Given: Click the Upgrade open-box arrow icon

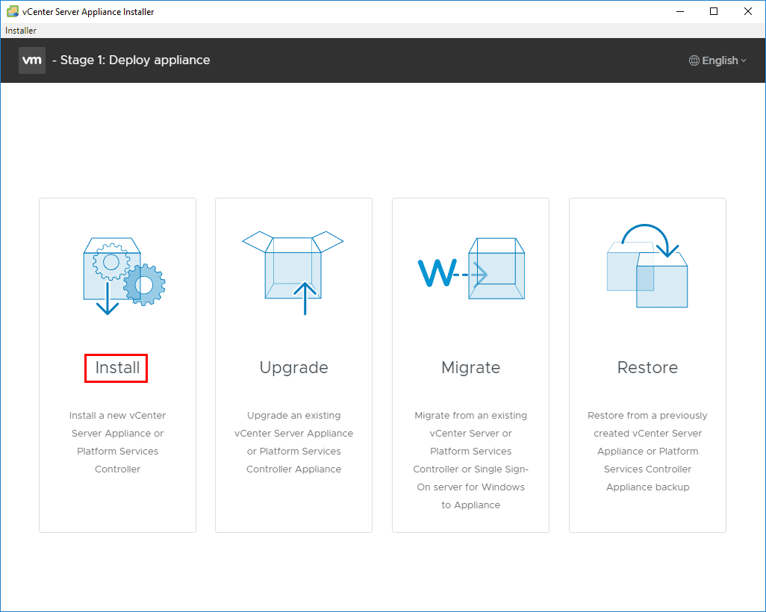Looking at the screenshot, I should (x=293, y=273).
